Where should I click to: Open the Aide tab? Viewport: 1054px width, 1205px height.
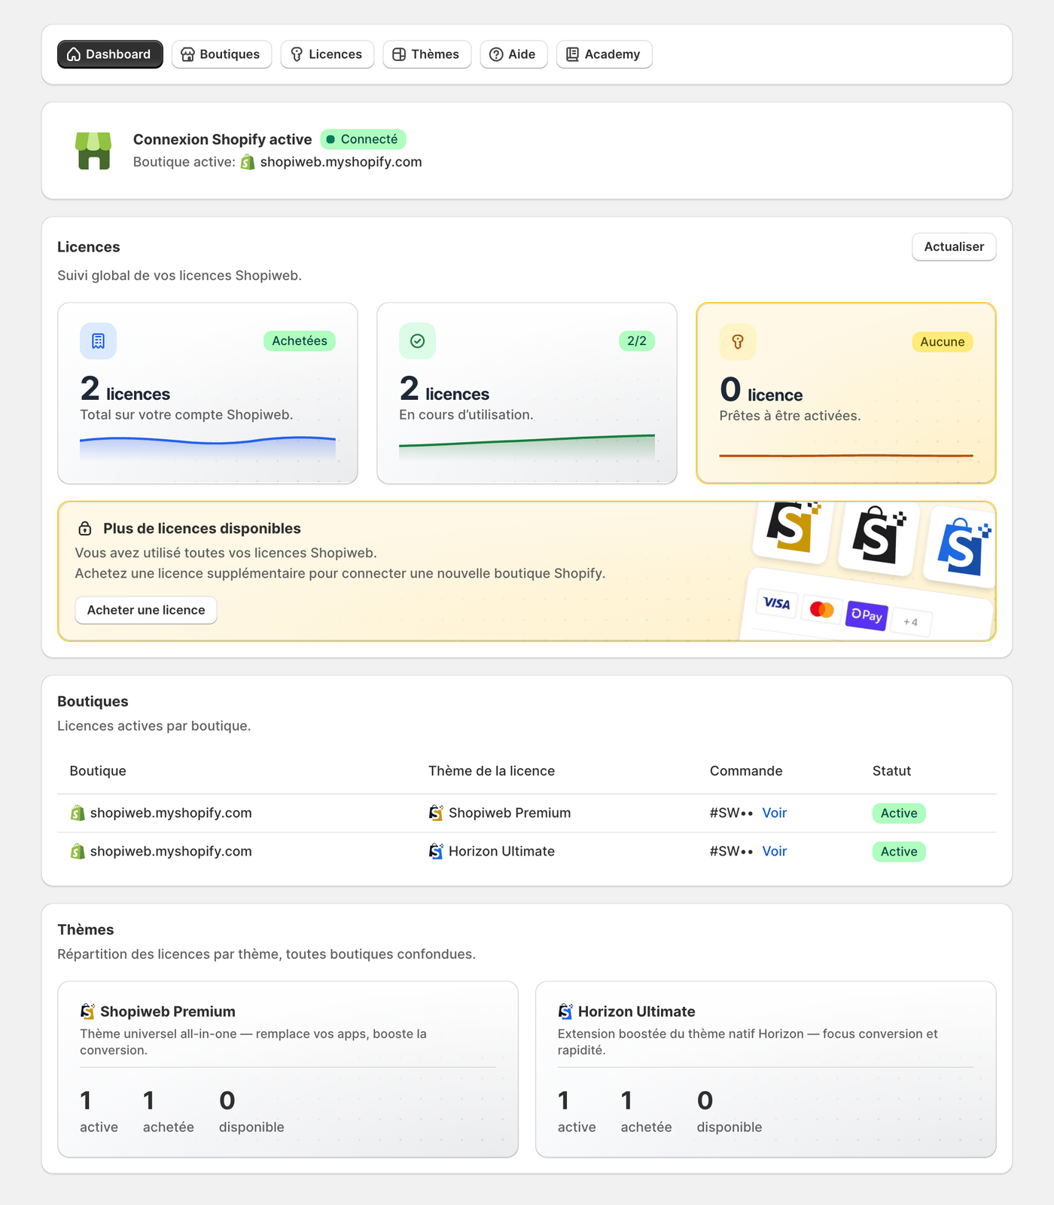pos(513,54)
